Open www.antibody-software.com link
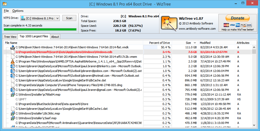This screenshot has height=131, width=260. click(x=197, y=29)
